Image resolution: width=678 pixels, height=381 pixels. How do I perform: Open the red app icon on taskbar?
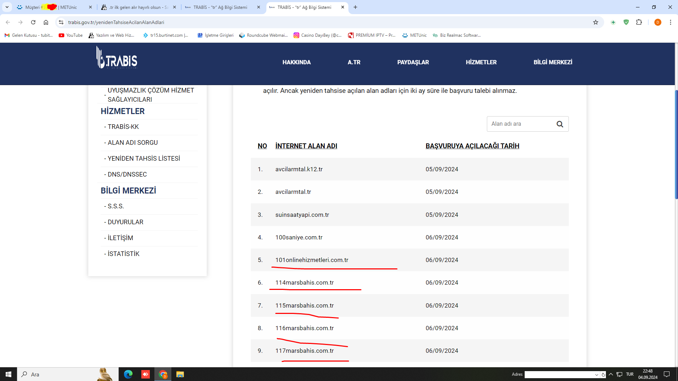(x=146, y=374)
